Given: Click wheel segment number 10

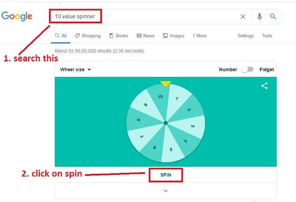Looking at the screenshot, I should pos(160,97).
